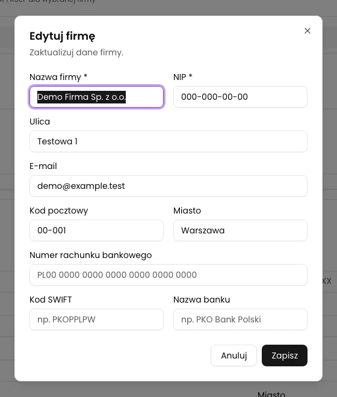Click the "Nazwa banku" label text
The image size is (337, 397).
[202, 300]
